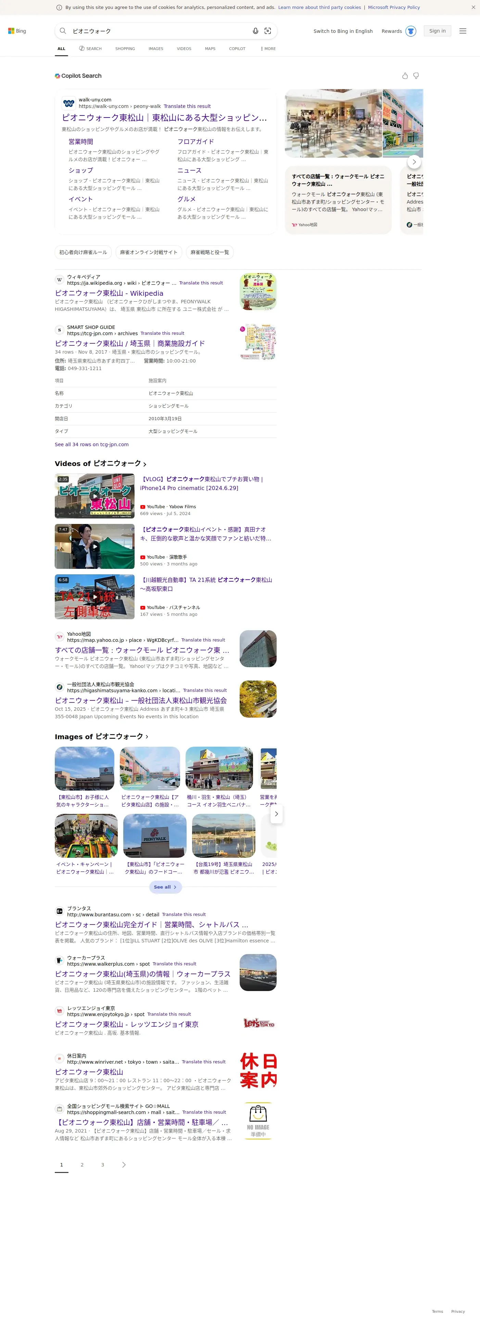Open 台風19号 flood image thumbnail
Screen dimensions: 480x1320
point(224,835)
